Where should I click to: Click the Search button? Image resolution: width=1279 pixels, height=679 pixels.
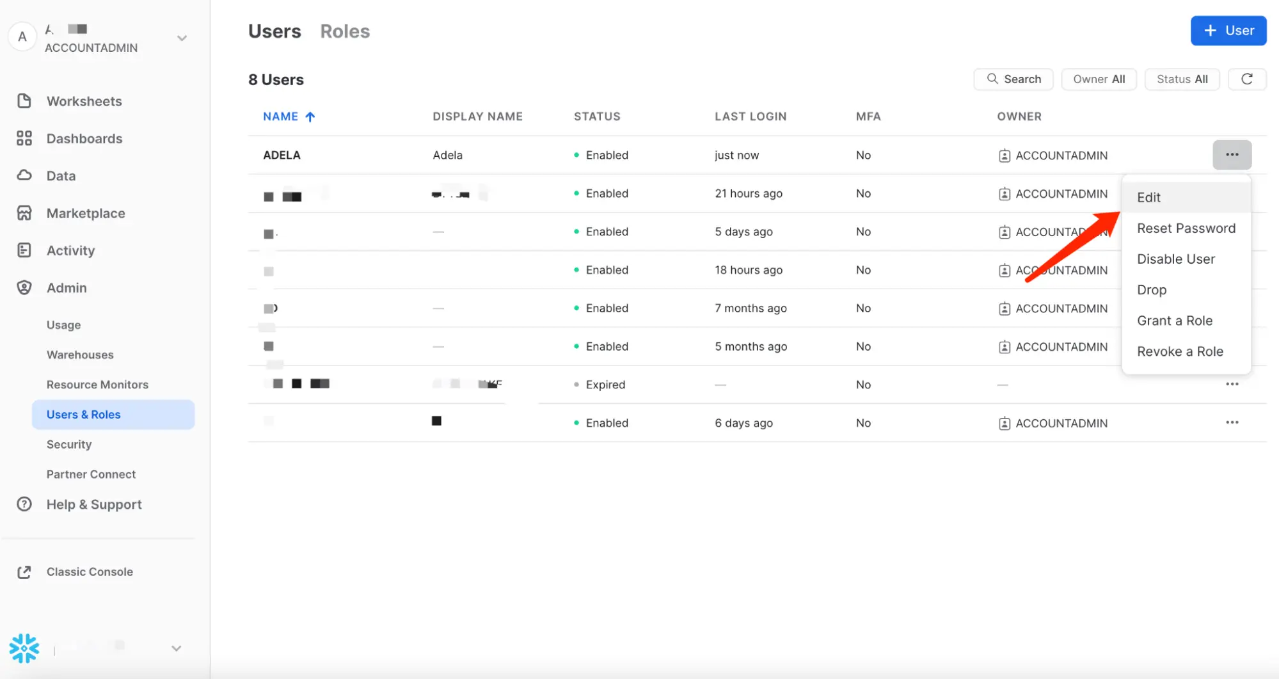click(x=1013, y=79)
